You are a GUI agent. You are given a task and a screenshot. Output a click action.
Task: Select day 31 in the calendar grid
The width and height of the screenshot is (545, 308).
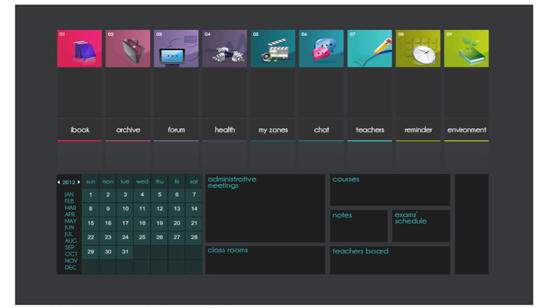pyautogui.click(x=125, y=252)
